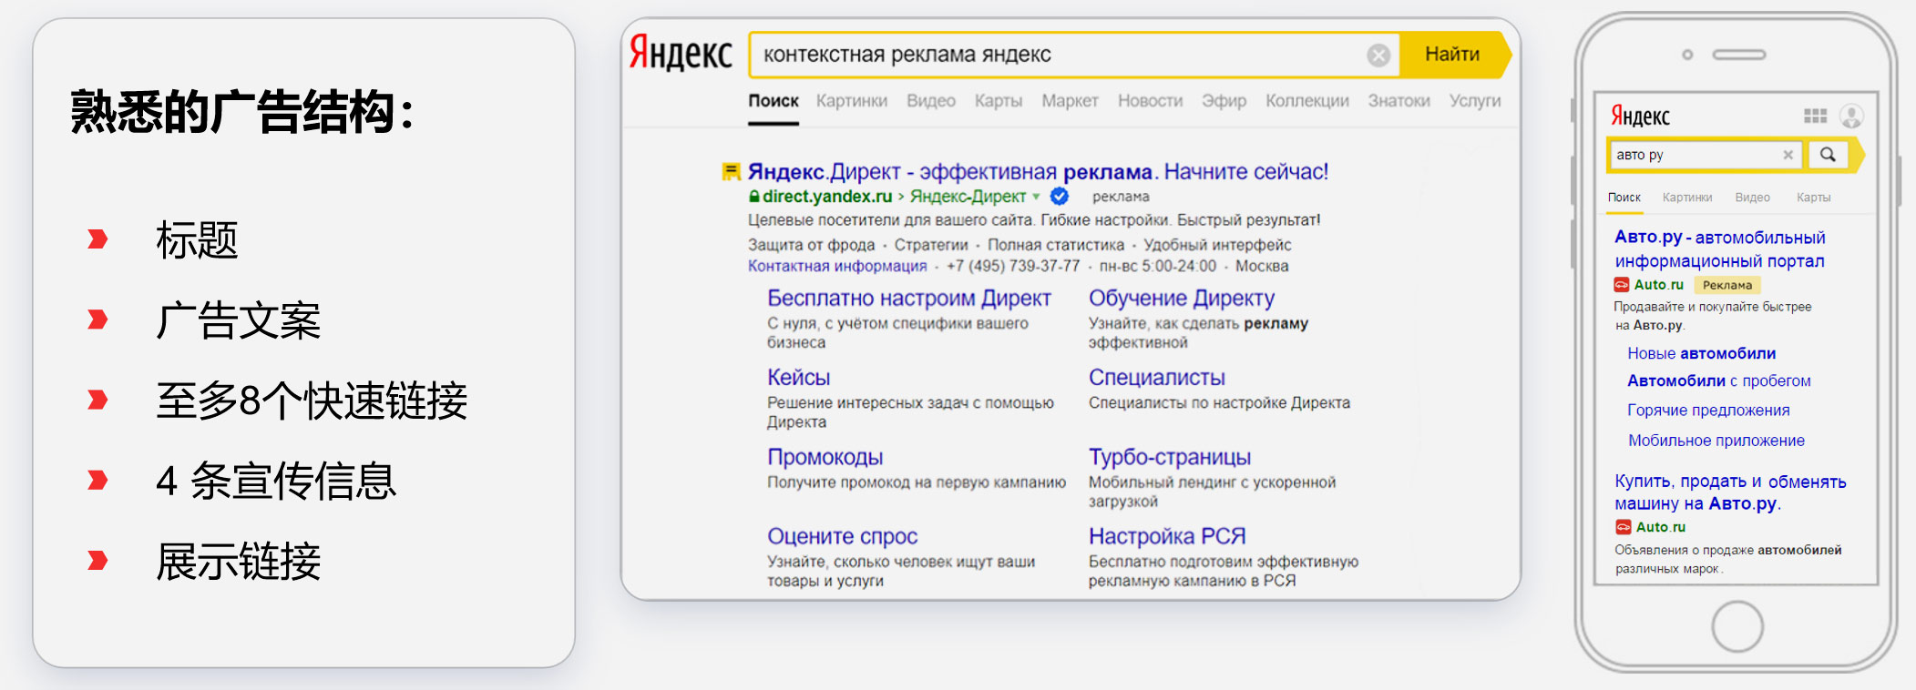Open the Автомобили с пробегом quick link
This screenshot has height=690, width=1916.
[x=1719, y=381]
